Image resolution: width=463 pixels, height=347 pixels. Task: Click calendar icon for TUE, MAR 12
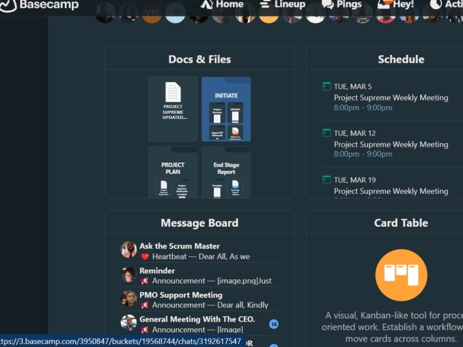click(x=326, y=133)
